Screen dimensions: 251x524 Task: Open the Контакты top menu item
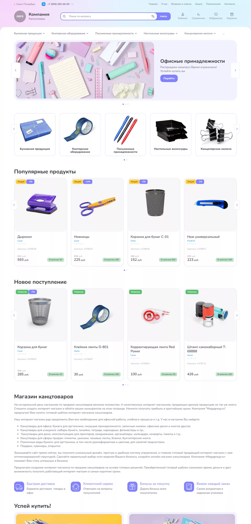[x=230, y=4]
